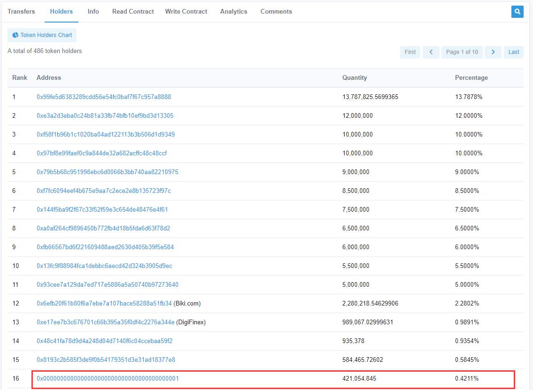Select quantity 13,787,825.5699365
533x390 pixels.
click(x=370, y=97)
